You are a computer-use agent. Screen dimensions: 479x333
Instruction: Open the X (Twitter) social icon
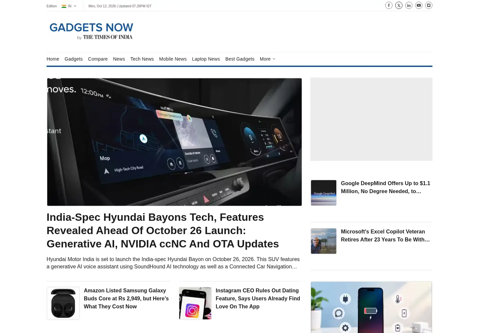(399, 5)
